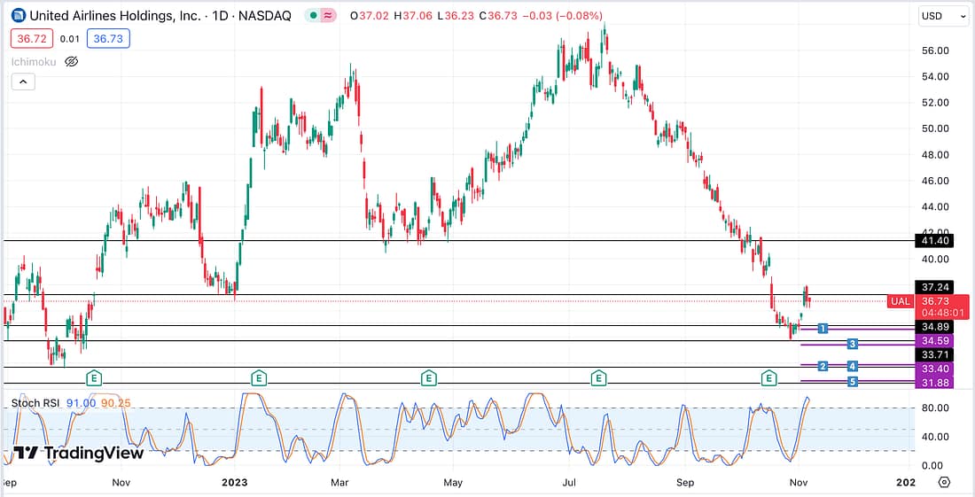Collapse the indicator legend with chevron button
Screen dimensions: 975x497
point(23,82)
